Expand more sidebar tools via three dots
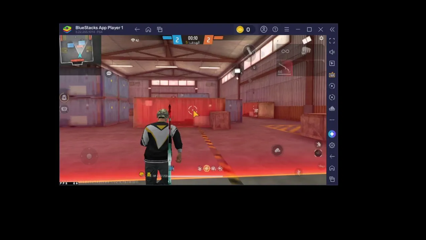 pos(332,120)
